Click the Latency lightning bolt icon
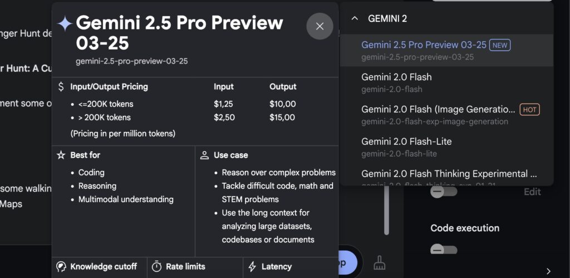 click(x=252, y=267)
